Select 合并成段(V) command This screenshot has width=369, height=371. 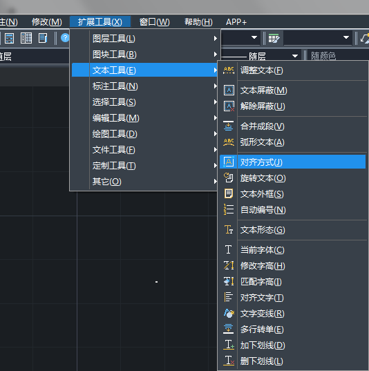[x=293, y=126]
